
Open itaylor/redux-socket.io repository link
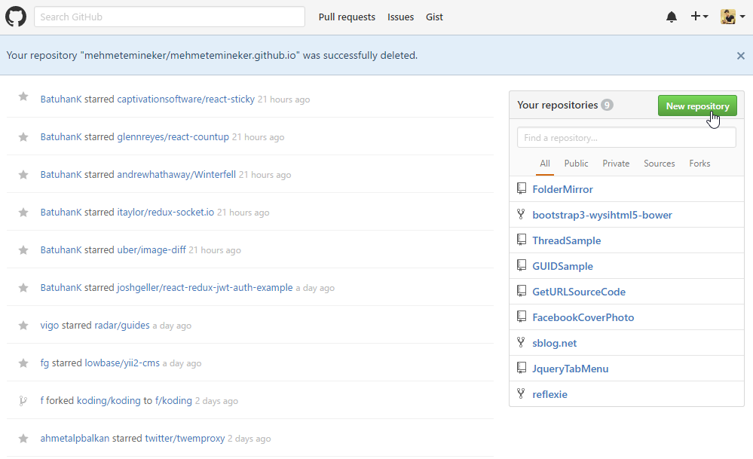[x=166, y=213]
